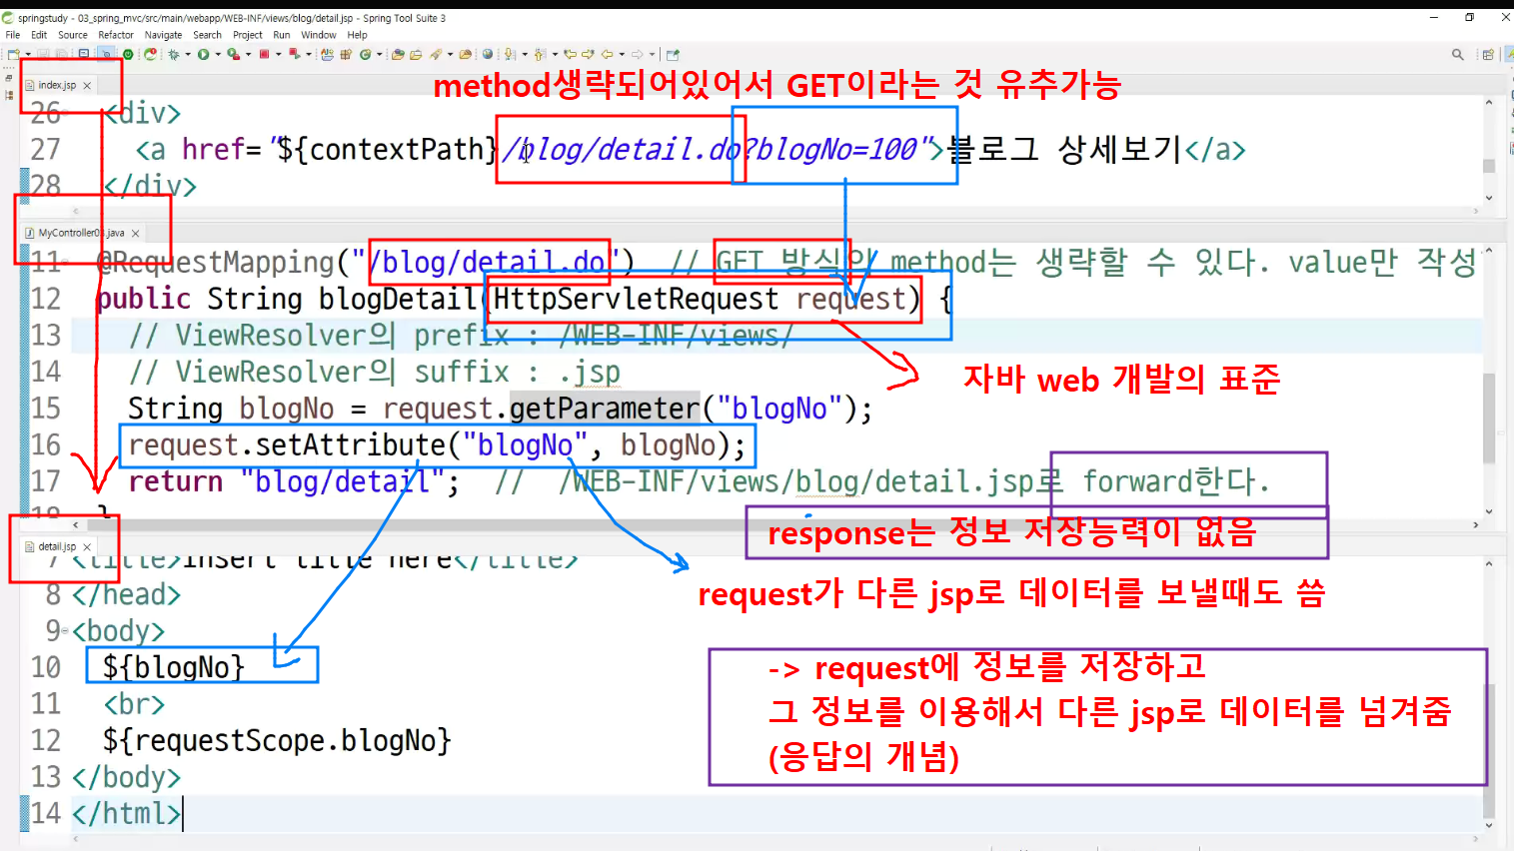
Task: Click the Save toolbar icon
Action: [x=43, y=54]
